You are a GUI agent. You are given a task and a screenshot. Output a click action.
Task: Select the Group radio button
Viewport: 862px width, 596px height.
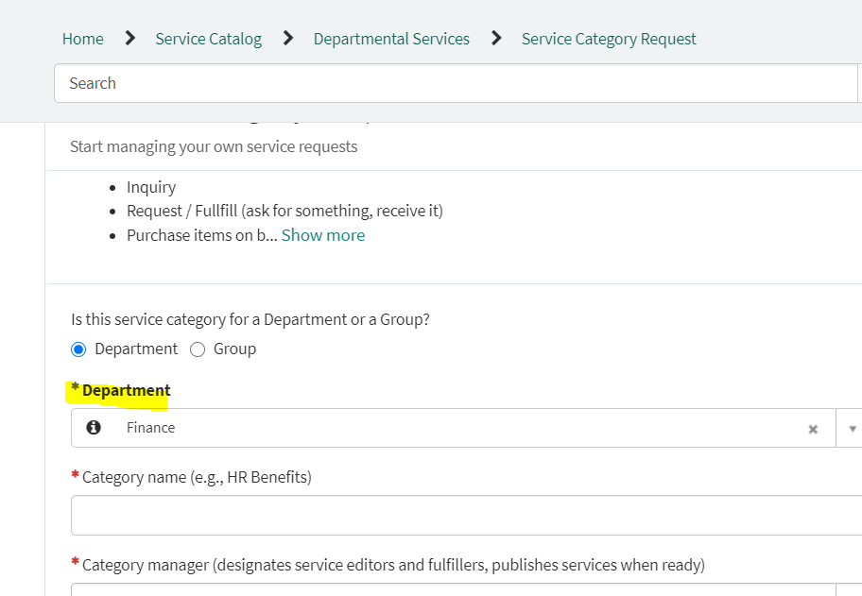(x=198, y=349)
